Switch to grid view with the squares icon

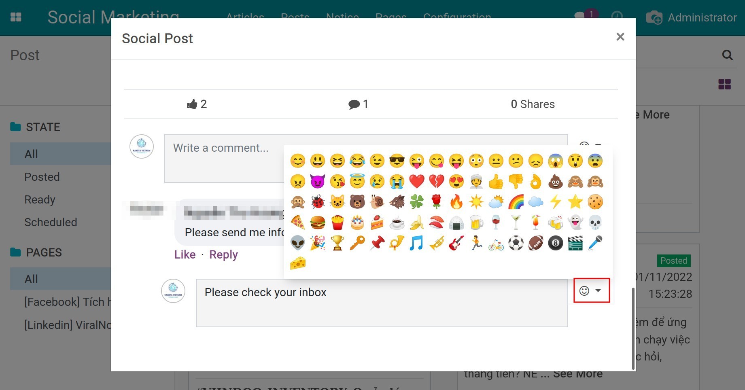point(725,84)
